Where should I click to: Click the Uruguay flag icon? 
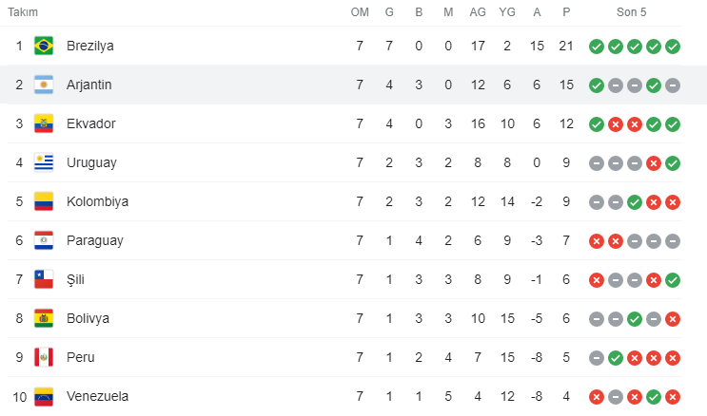click(x=44, y=162)
